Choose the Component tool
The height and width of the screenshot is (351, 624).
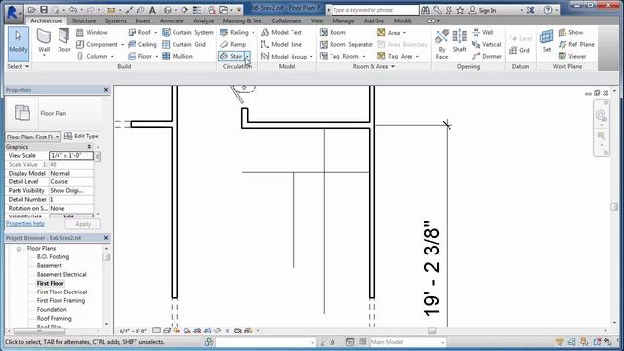(97, 44)
